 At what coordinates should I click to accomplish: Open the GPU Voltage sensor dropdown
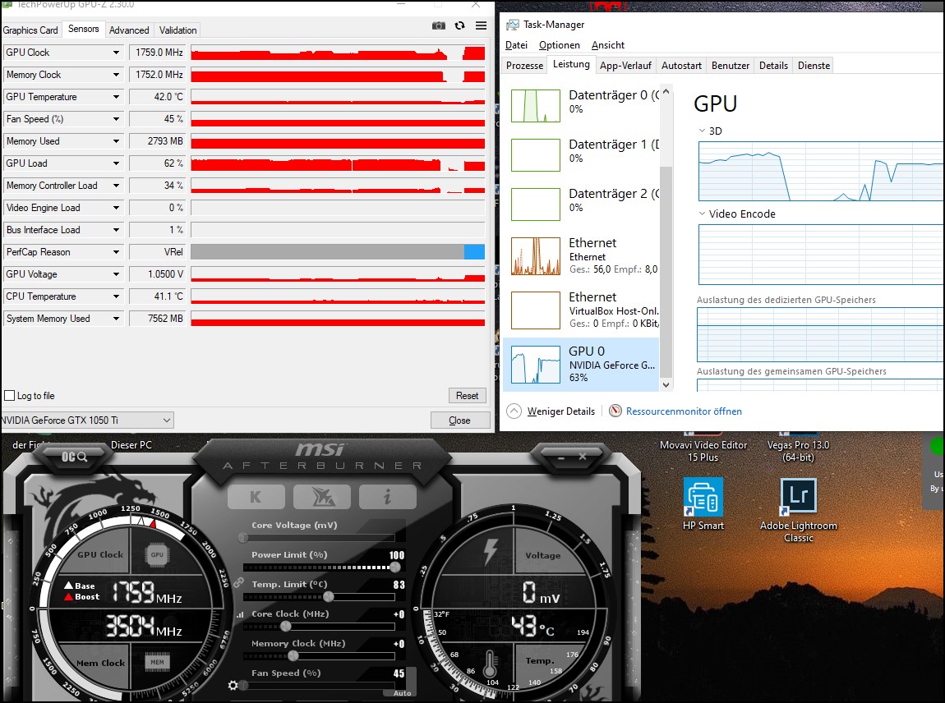click(x=116, y=274)
